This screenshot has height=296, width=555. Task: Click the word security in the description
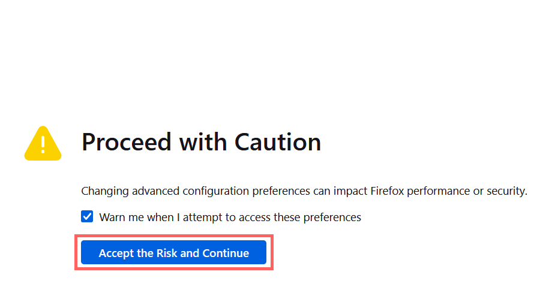coord(506,192)
